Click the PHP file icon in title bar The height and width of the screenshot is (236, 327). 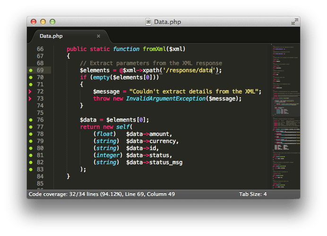tap(149, 22)
